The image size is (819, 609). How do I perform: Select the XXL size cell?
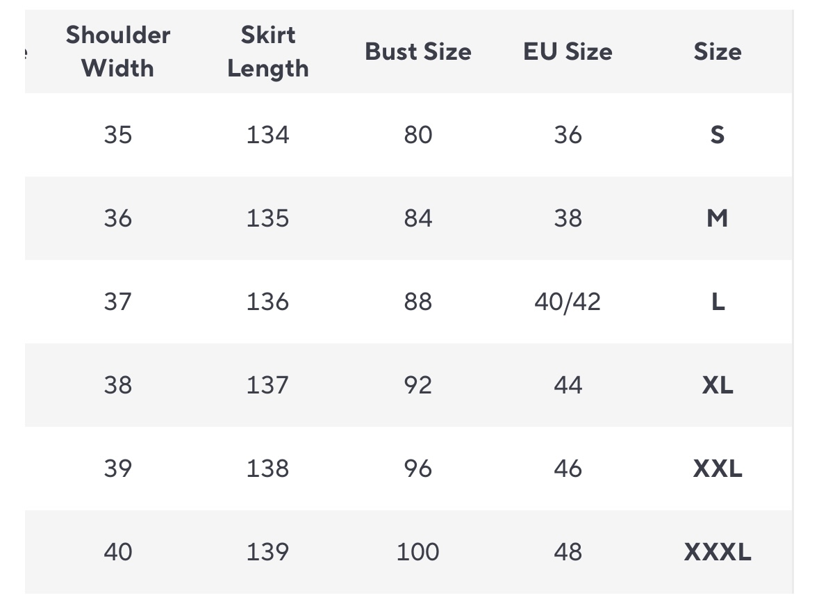tap(717, 469)
